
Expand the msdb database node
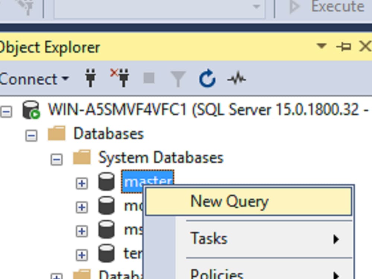[x=81, y=231]
